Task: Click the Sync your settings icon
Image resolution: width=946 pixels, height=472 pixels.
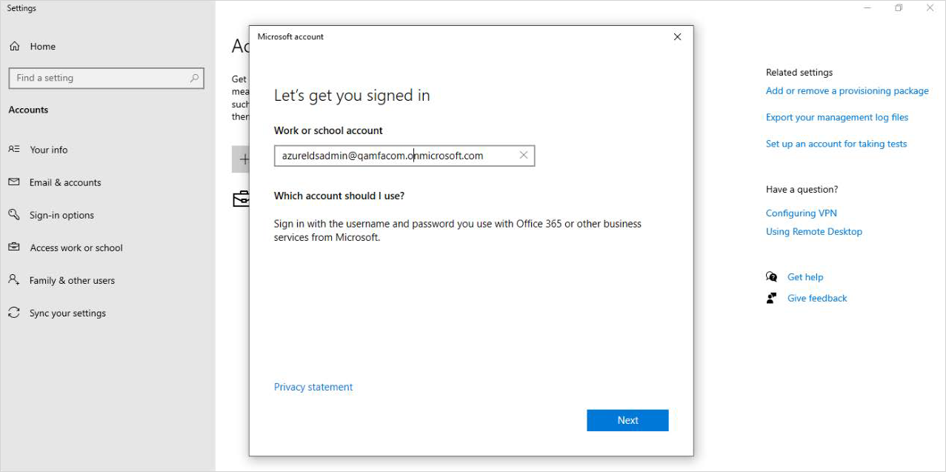Action: [14, 313]
